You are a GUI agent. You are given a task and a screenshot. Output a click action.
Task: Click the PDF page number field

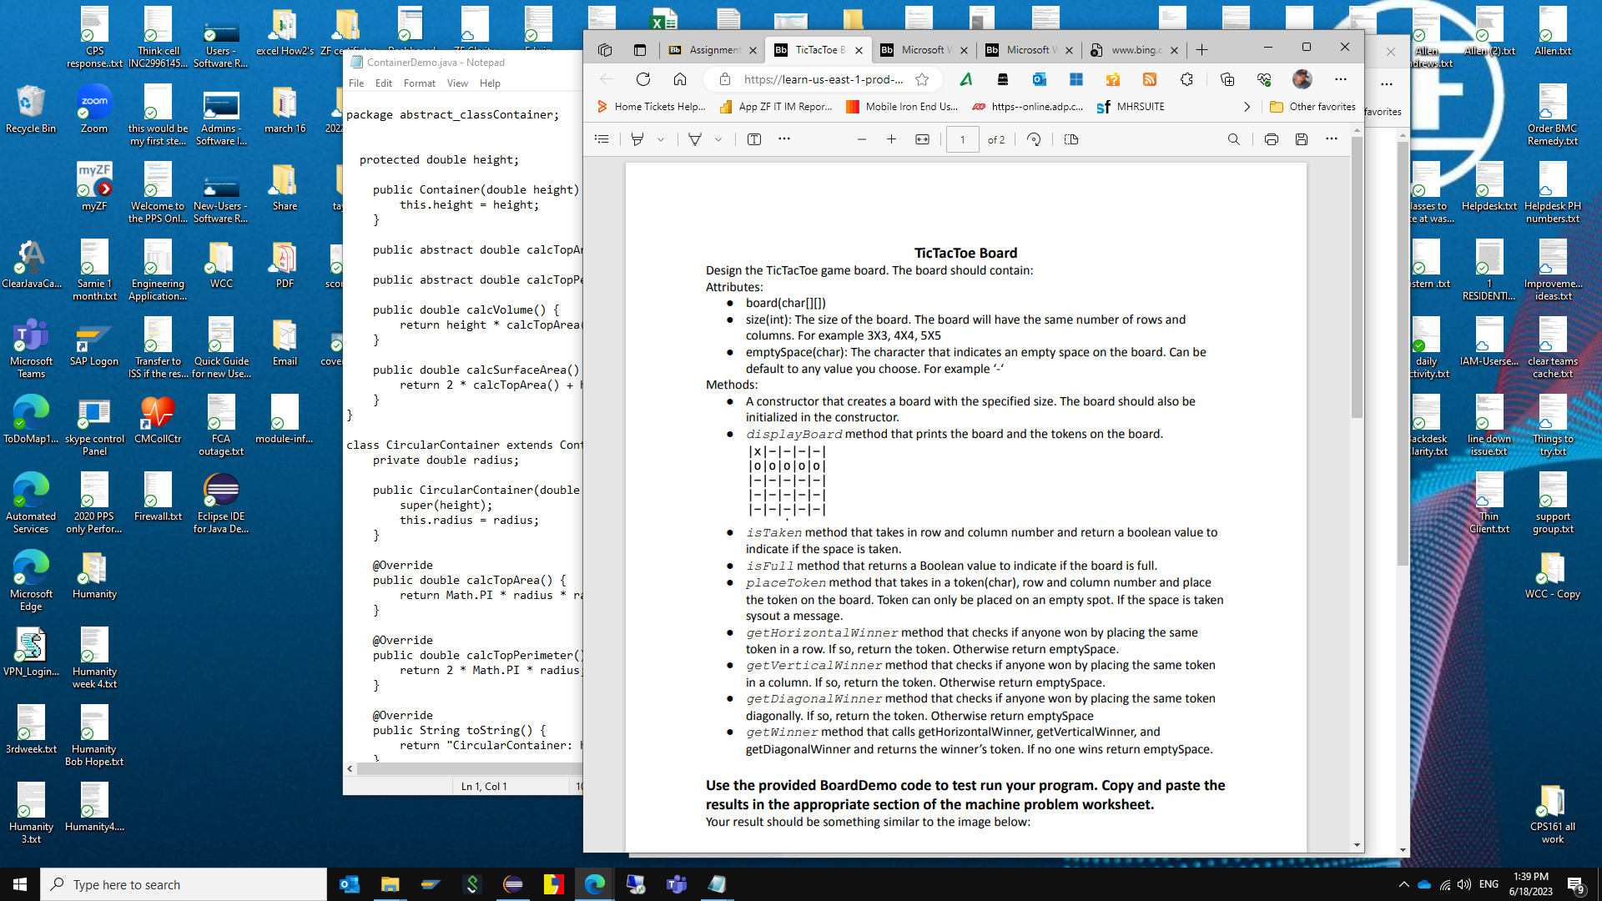click(962, 139)
